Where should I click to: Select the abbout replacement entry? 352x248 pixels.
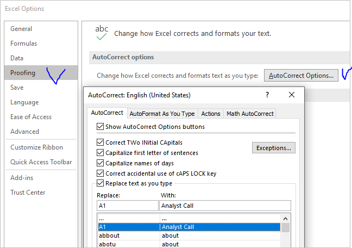[189, 235]
